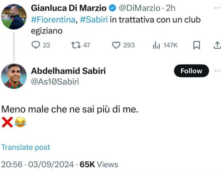The width and height of the screenshot is (221, 173).
Task: Click Translate post link
Action: click(26, 147)
